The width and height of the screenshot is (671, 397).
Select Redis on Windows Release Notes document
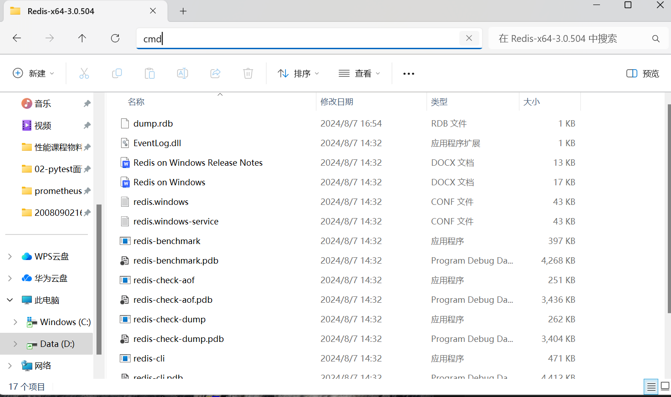[x=198, y=163]
